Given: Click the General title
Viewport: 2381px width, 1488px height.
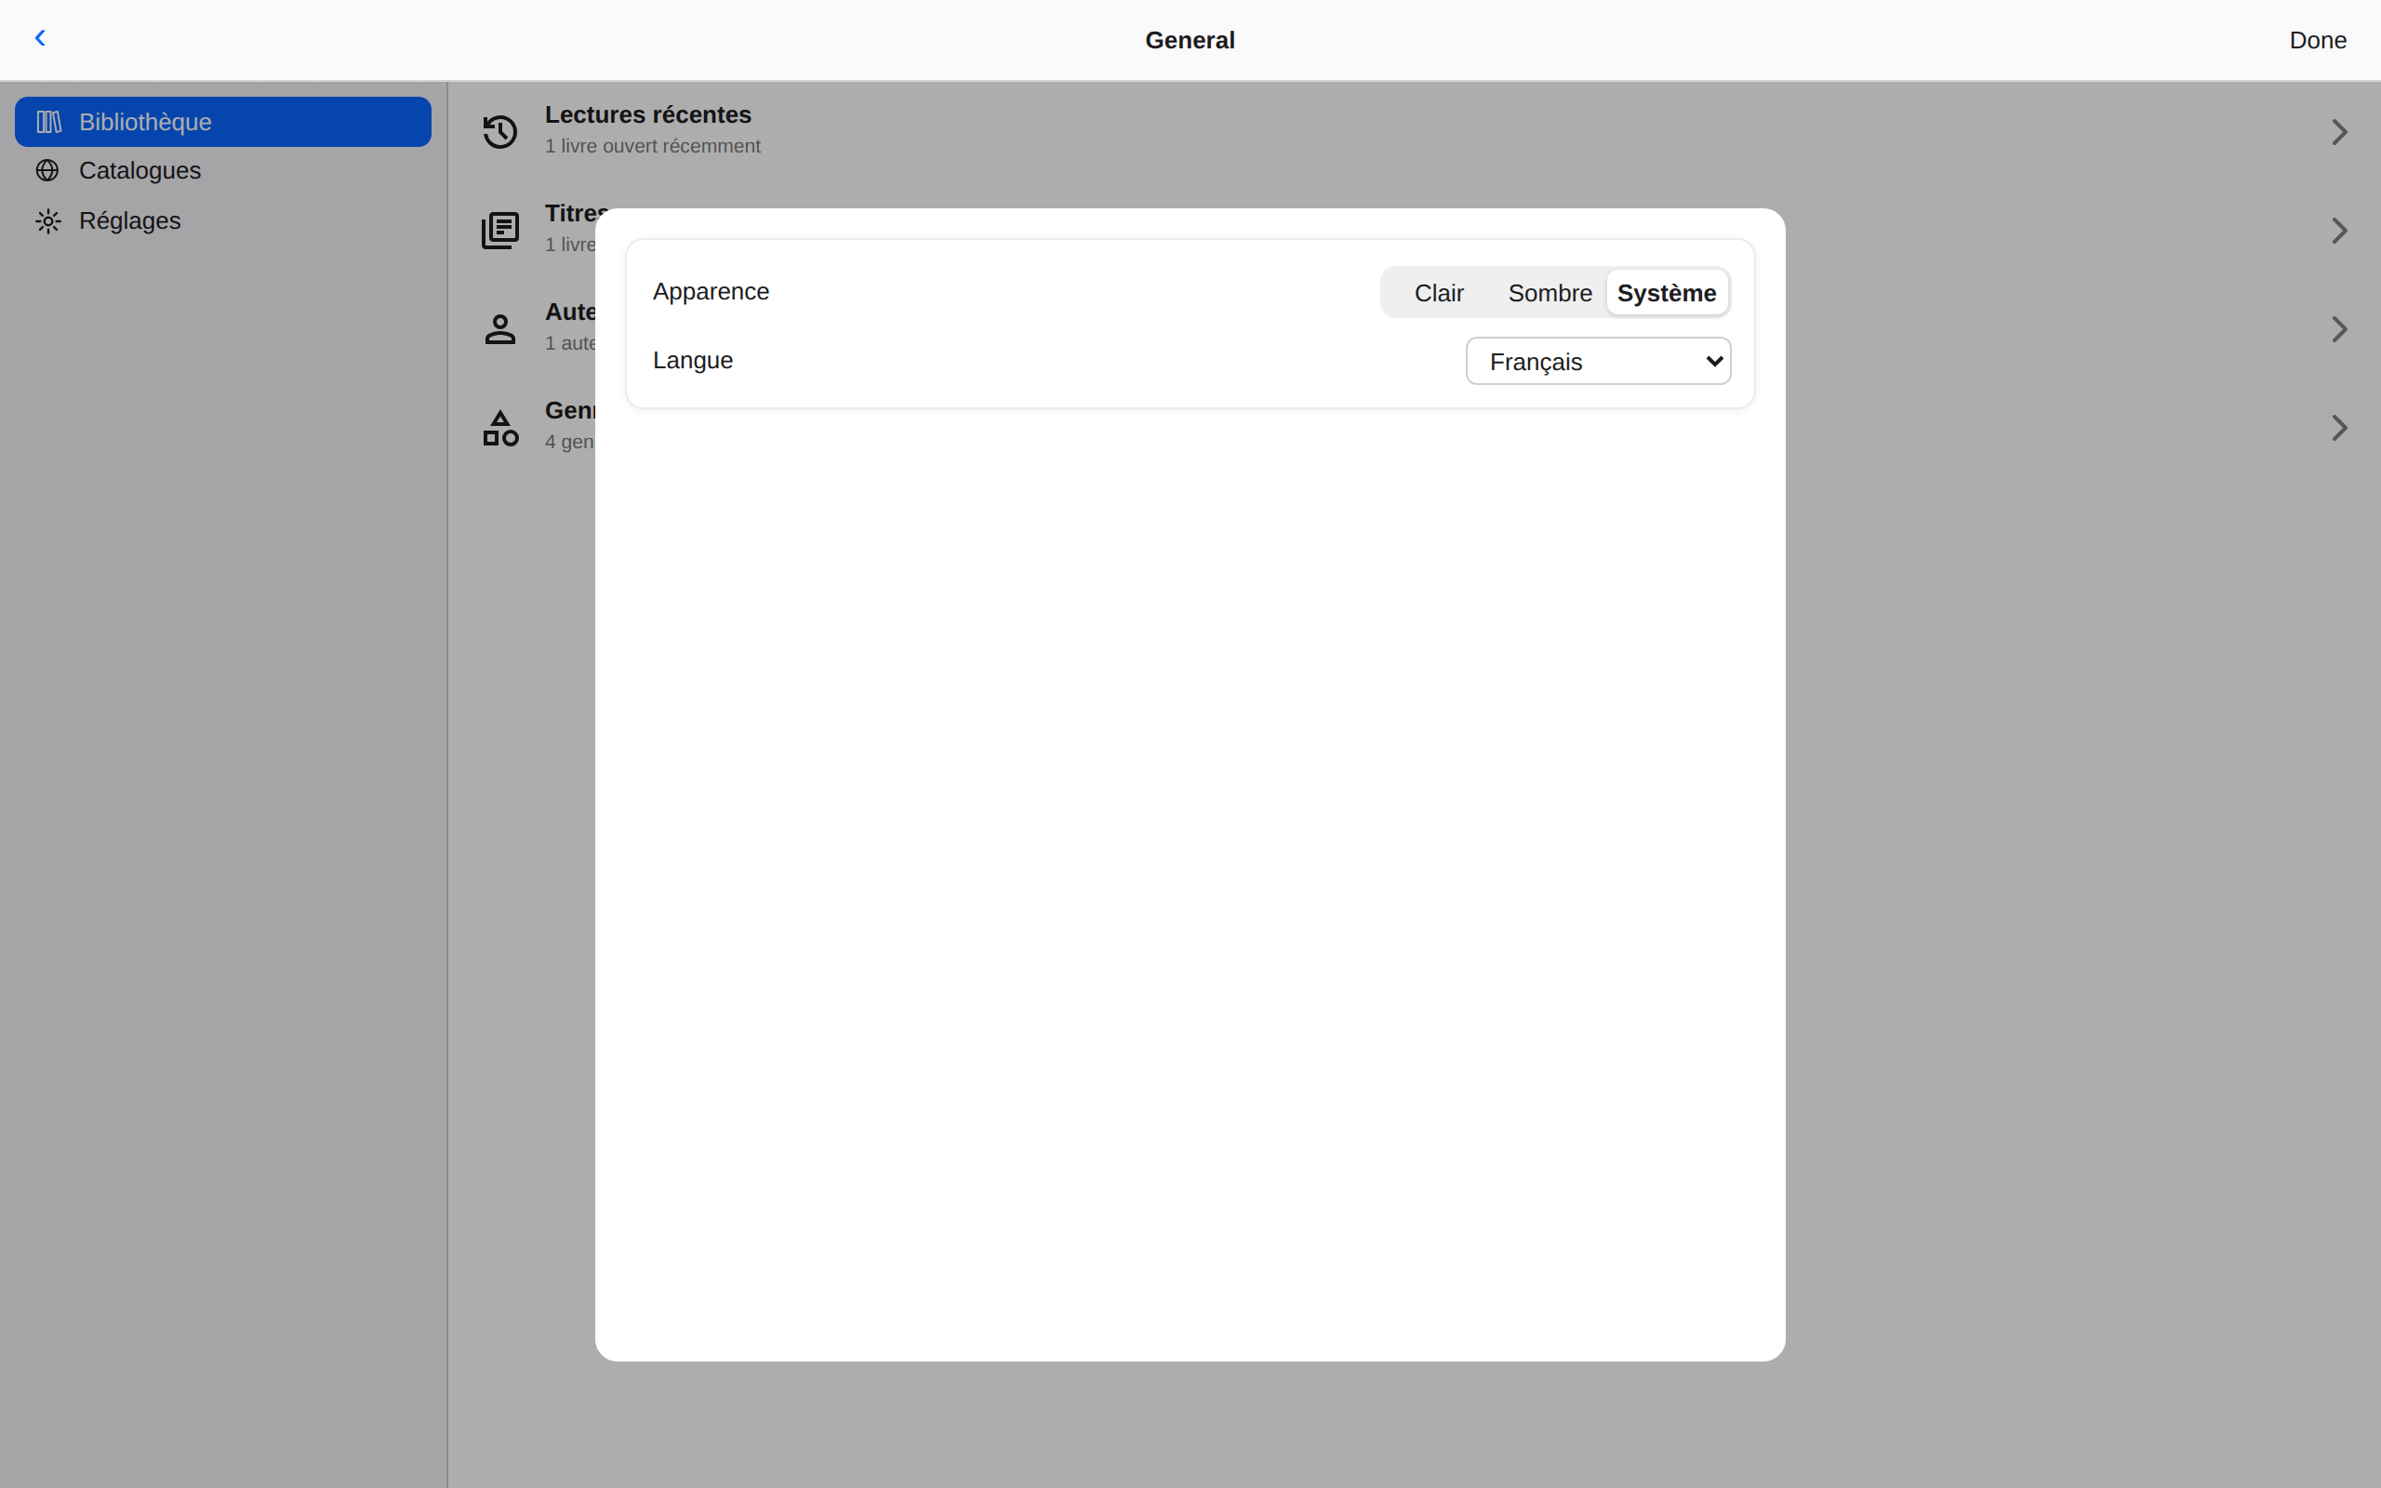Looking at the screenshot, I should 1190,40.
